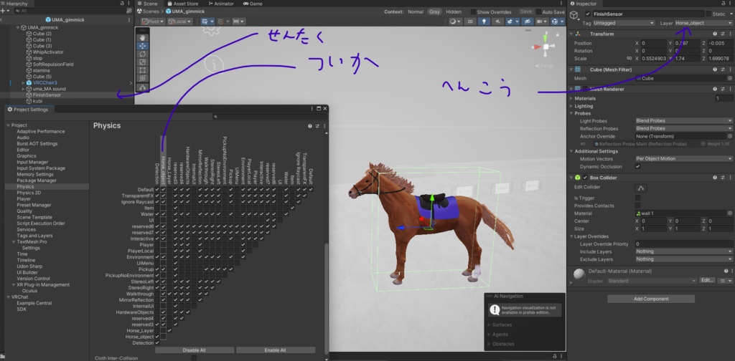Toggle Dynamic Occlusion checkbox
Viewport: 735px width, 361px height.
pyautogui.click(x=638, y=166)
